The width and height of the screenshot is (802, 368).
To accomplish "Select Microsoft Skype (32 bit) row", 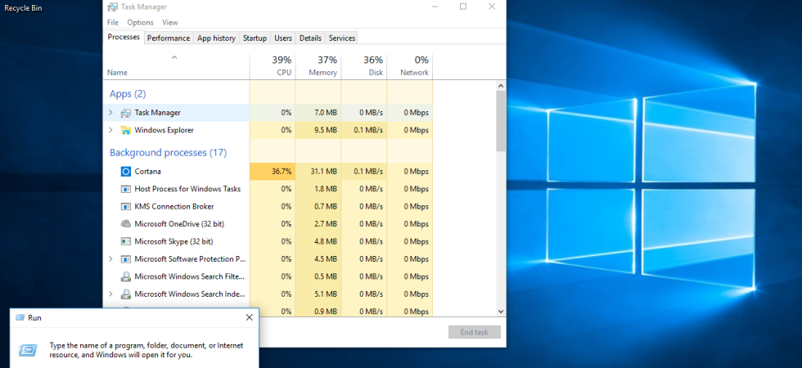I will click(268, 241).
